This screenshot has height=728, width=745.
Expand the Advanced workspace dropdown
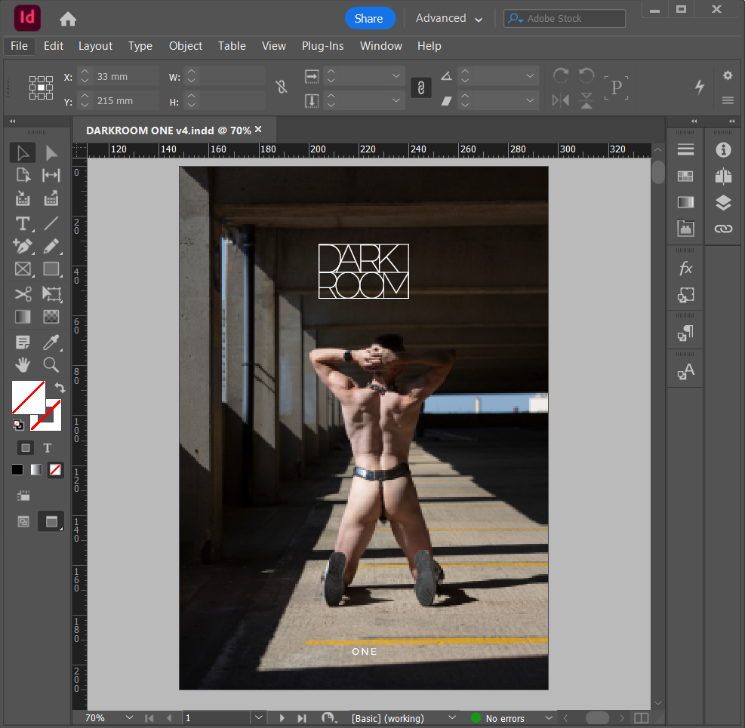[449, 19]
